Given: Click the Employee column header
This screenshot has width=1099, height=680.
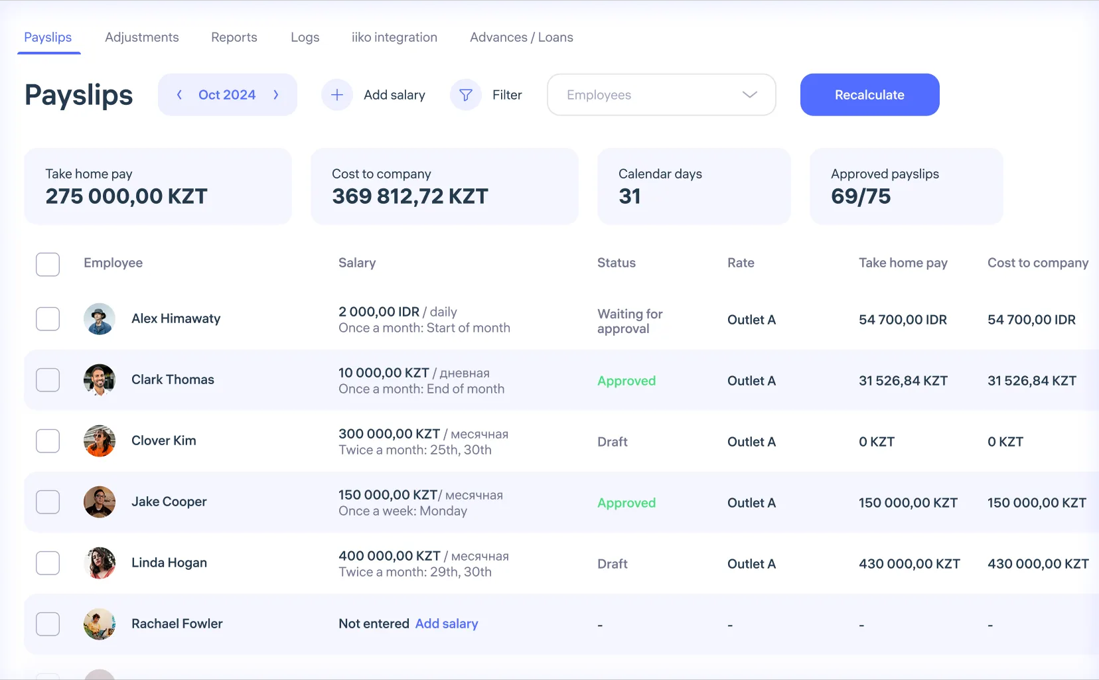Looking at the screenshot, I should [113, 263].
